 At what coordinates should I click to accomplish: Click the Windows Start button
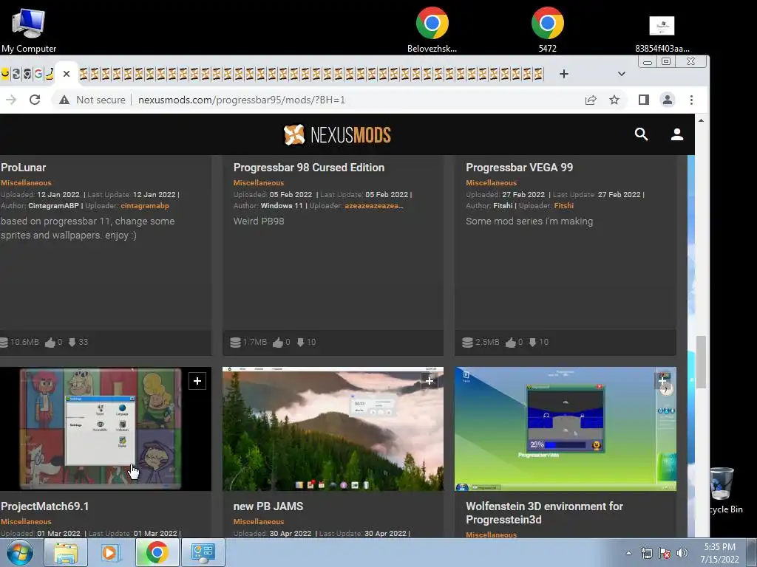tap(20, 552)
